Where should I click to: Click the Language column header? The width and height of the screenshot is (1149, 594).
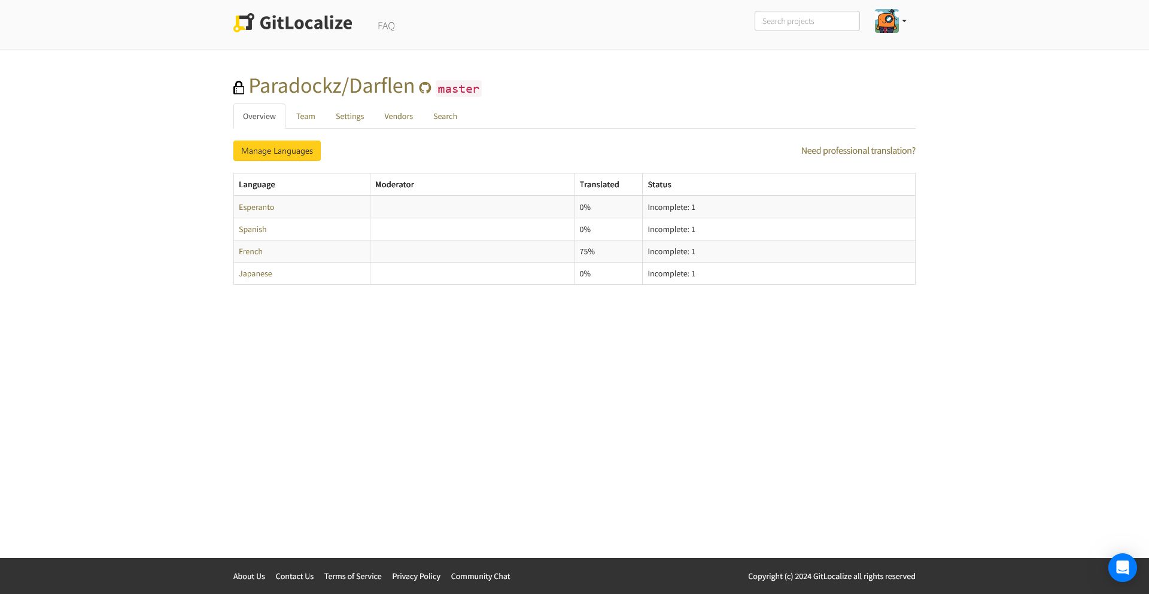(x=257, y=184)
